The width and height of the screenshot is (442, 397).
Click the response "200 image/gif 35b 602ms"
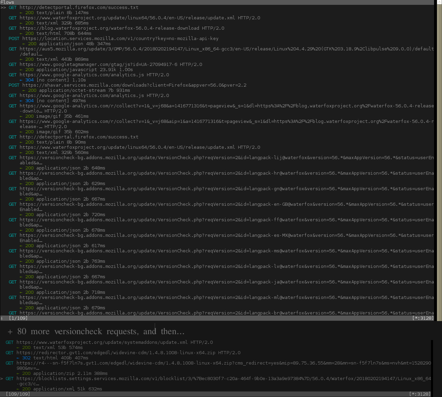[54, 132]
